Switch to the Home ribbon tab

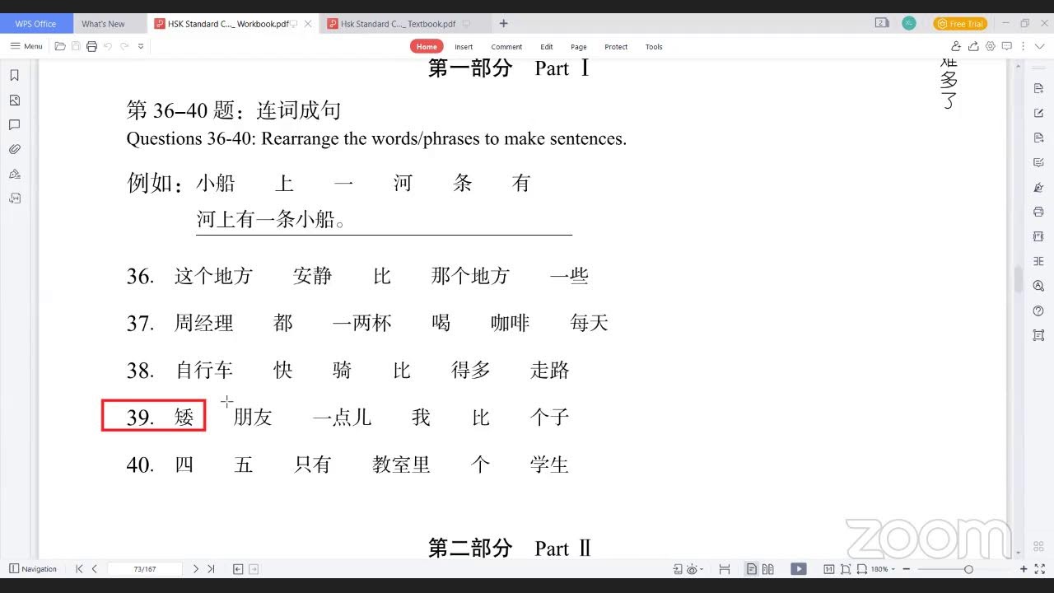click(x=427, y=46)
